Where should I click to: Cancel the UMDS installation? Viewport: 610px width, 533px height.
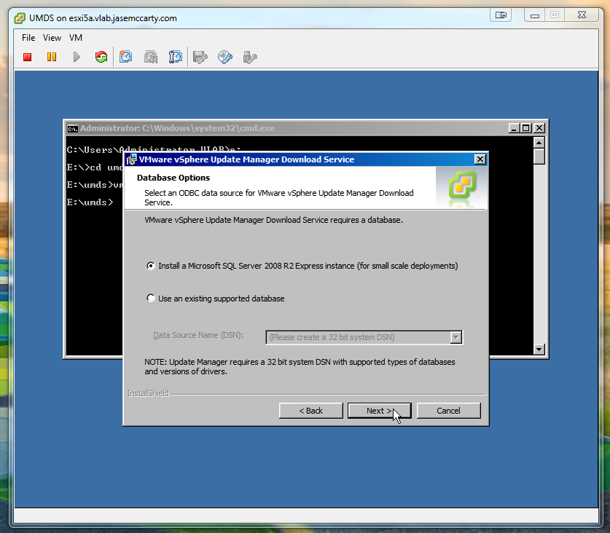click(x=448, y=411)
